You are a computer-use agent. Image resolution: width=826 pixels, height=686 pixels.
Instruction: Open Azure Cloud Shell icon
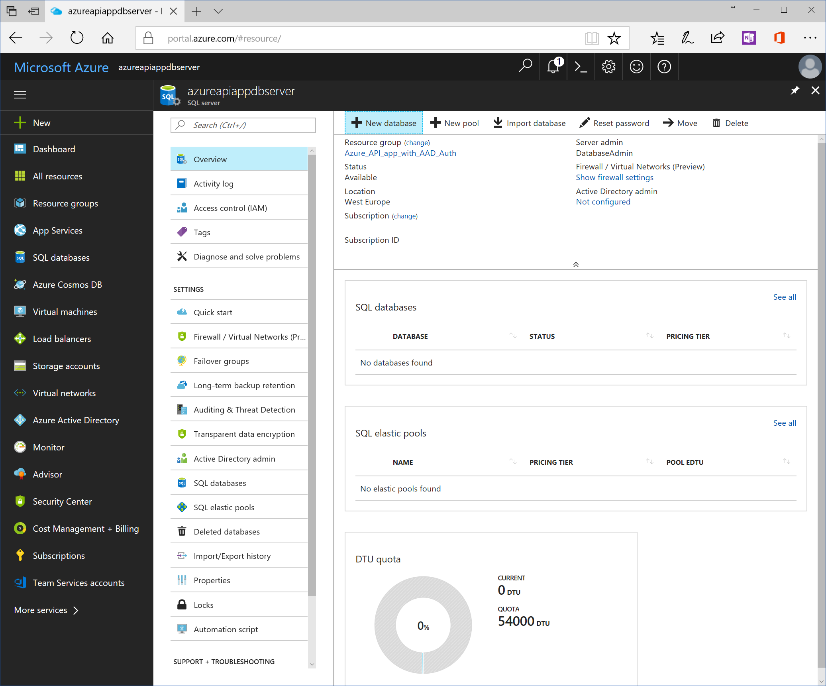coord(581,67)
